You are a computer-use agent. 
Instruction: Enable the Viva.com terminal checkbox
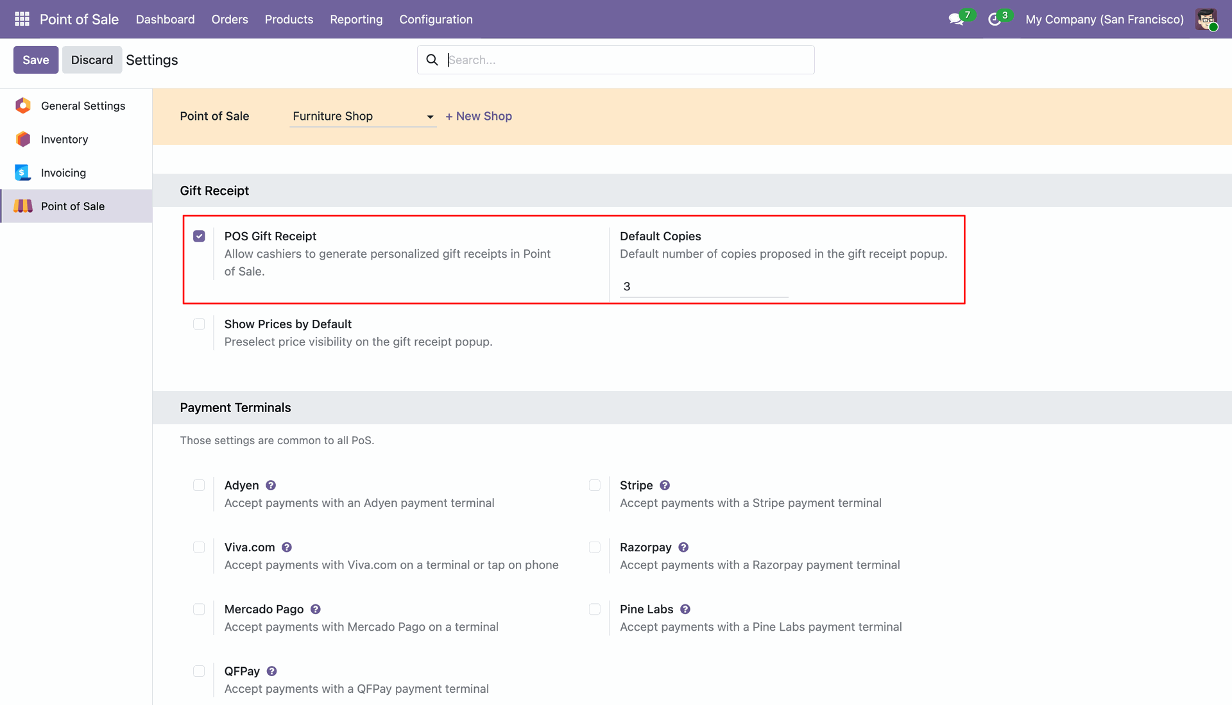[x=199, y=547]
